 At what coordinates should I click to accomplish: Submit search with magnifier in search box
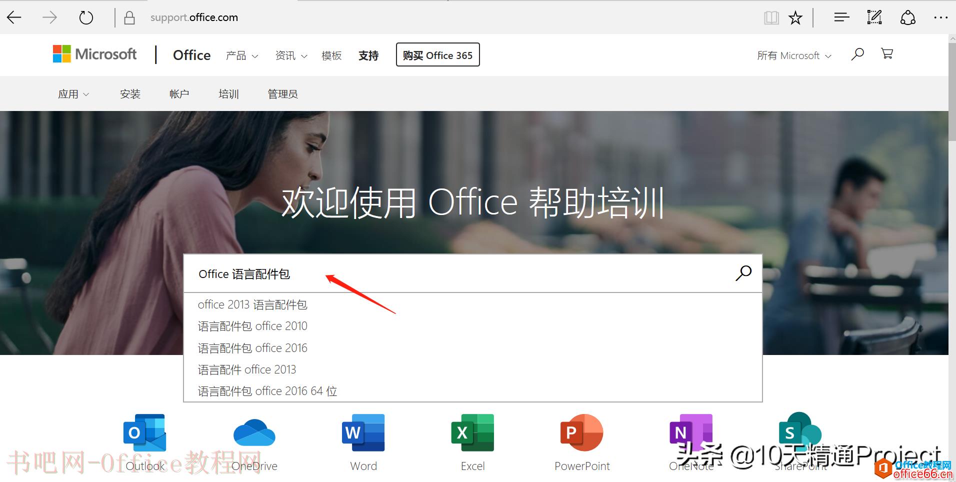pyautogui.click(x=743, y=273)
